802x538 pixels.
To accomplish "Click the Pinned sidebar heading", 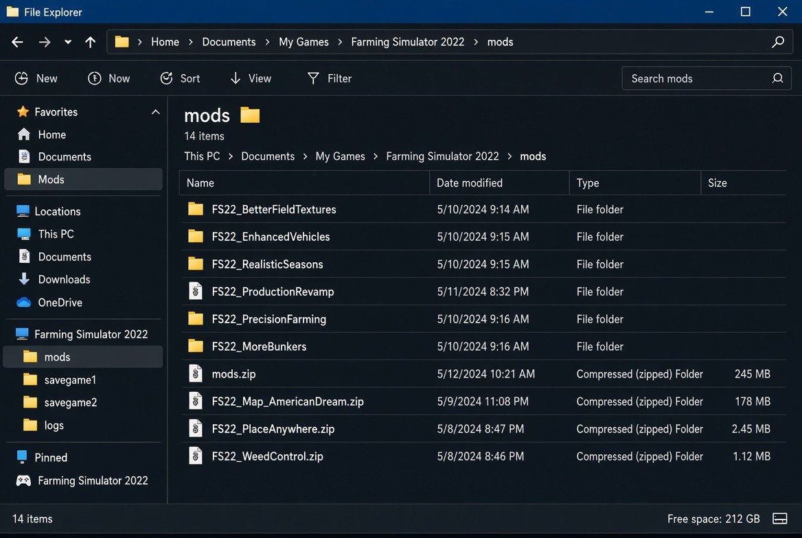I will (51, 457).
